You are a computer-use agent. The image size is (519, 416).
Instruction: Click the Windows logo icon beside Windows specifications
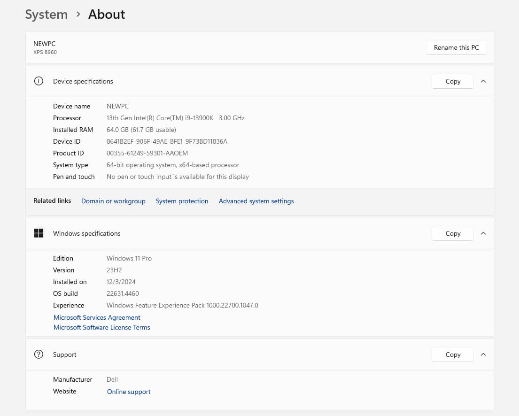pos(39,233)
